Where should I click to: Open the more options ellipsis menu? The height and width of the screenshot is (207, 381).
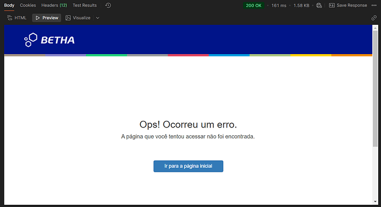click(374, 6)
